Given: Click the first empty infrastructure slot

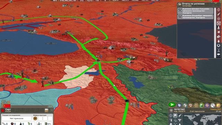Looking at the screenshot, I should (x=40, y=118).
